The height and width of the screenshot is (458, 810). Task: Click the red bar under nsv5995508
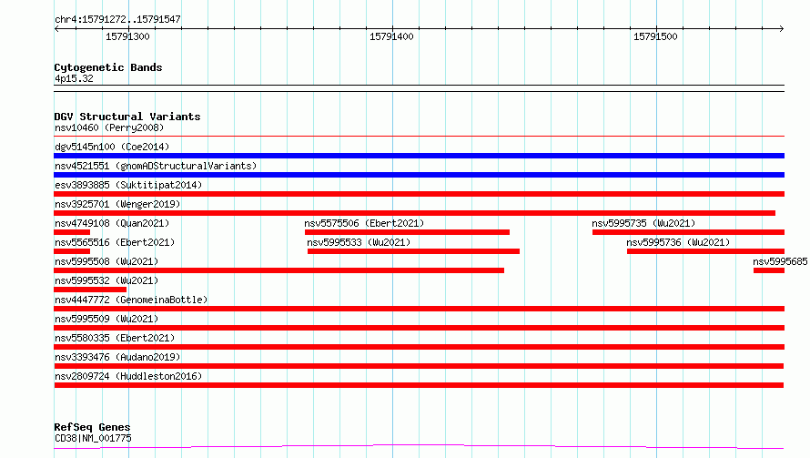pyautogui.click(x=279, y=270)
